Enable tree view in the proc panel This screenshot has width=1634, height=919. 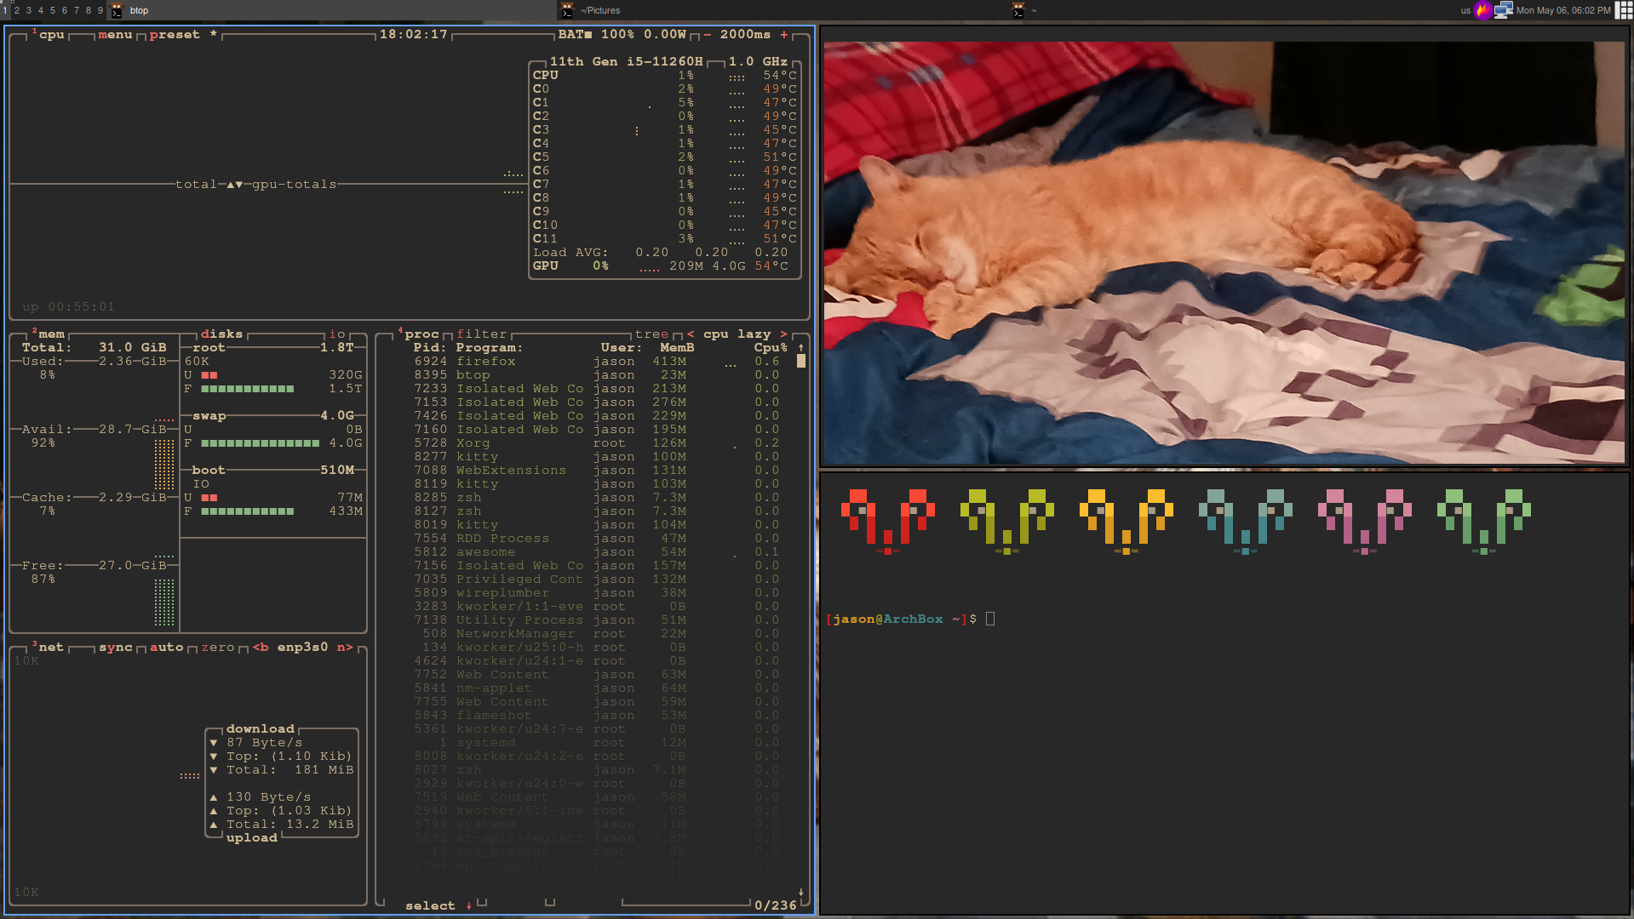[x=651, y=334]
